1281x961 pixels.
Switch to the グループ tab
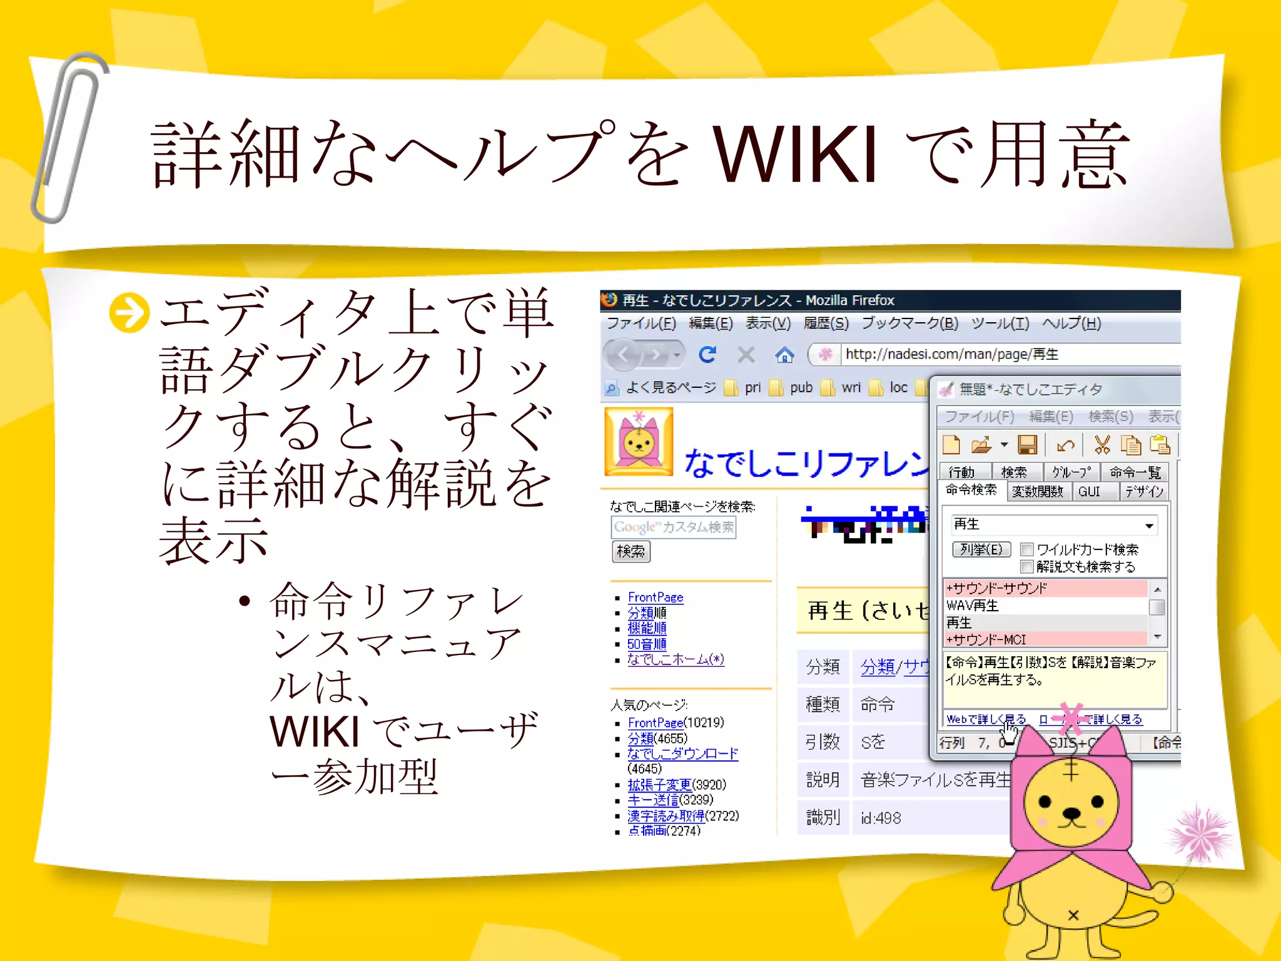tap(1071, 472)
